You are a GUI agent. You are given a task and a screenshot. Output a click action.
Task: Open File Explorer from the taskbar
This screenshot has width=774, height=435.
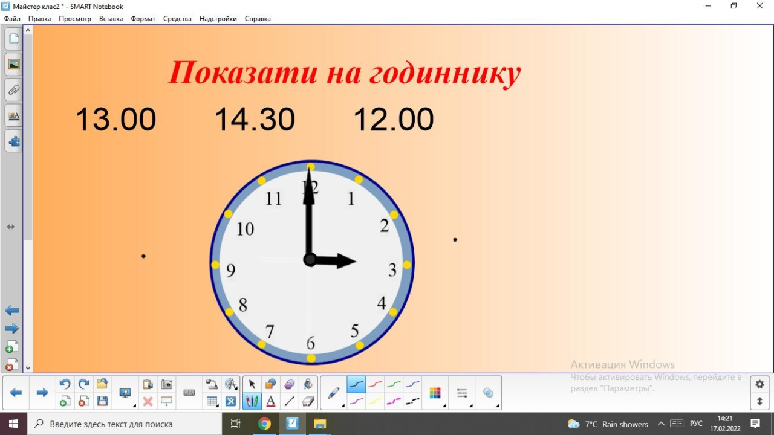tap(320, 424)
